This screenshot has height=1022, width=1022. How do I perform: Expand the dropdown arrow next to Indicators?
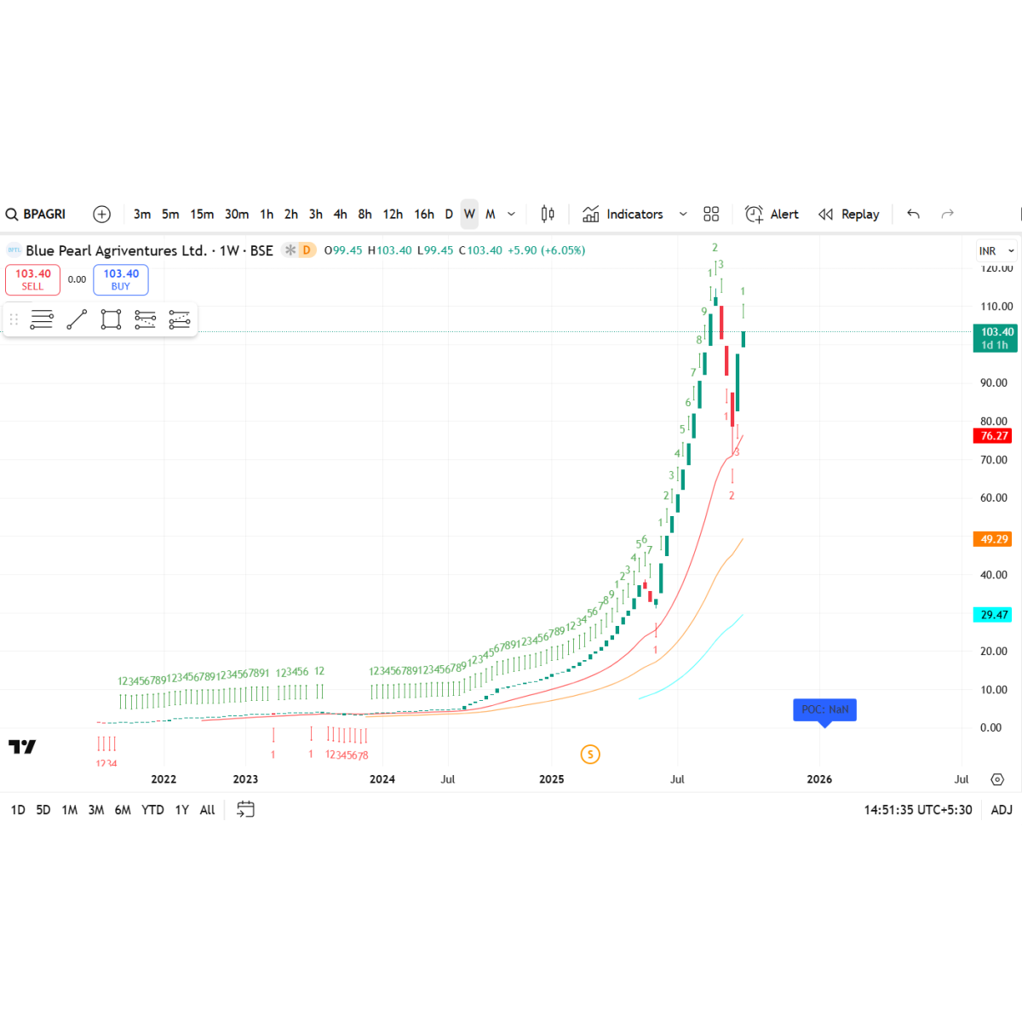[x=683, y=215]
